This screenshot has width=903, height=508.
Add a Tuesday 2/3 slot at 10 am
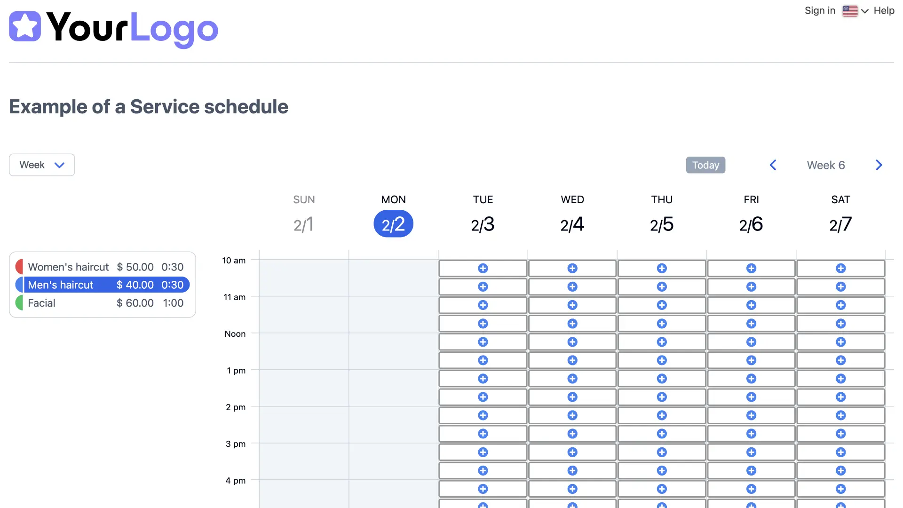[483, 269]
